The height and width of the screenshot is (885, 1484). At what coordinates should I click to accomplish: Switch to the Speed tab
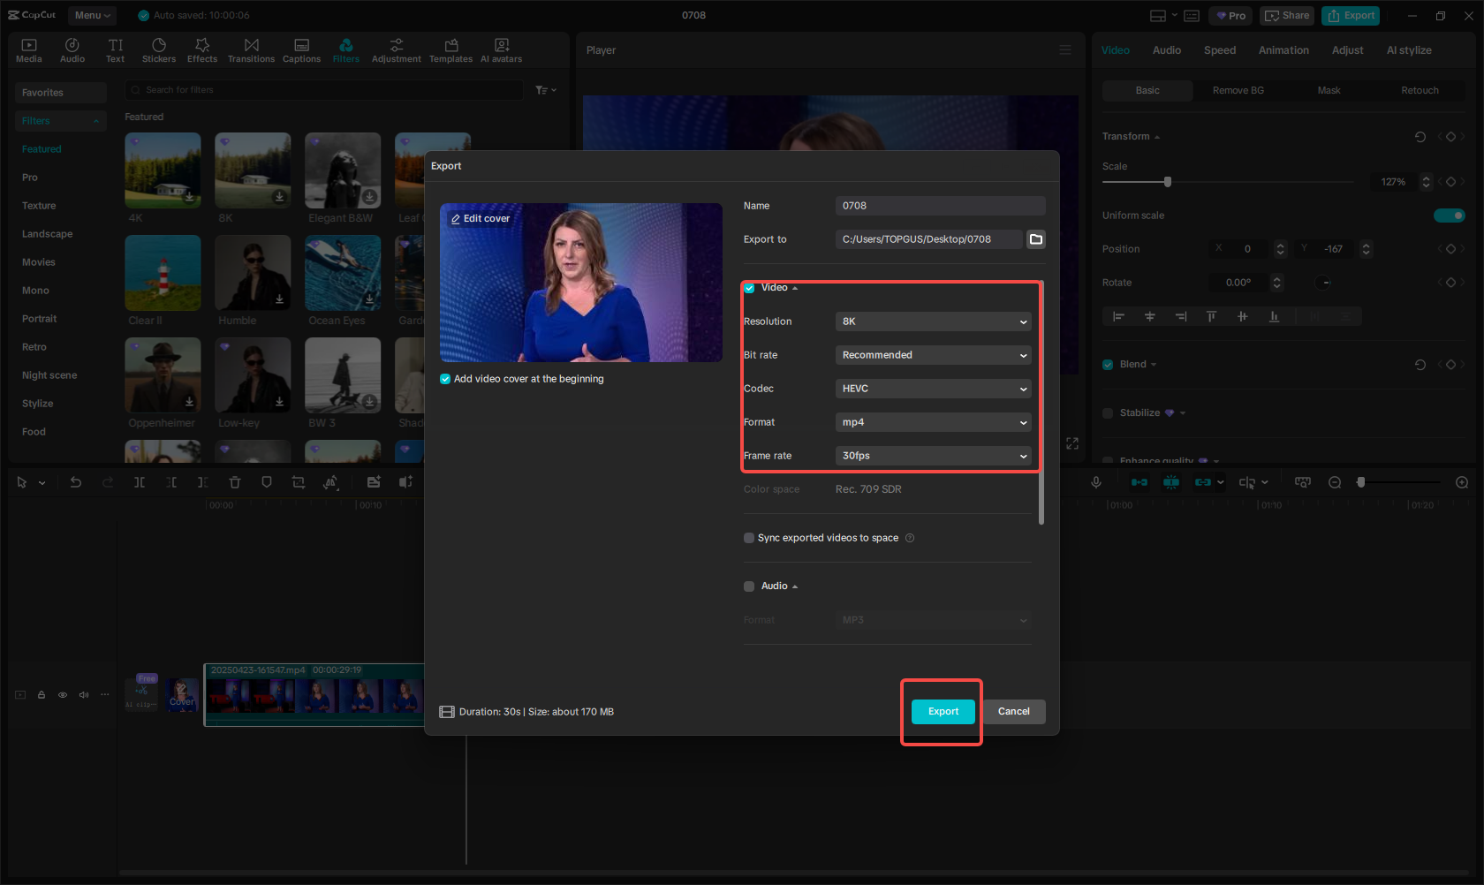1219,50
